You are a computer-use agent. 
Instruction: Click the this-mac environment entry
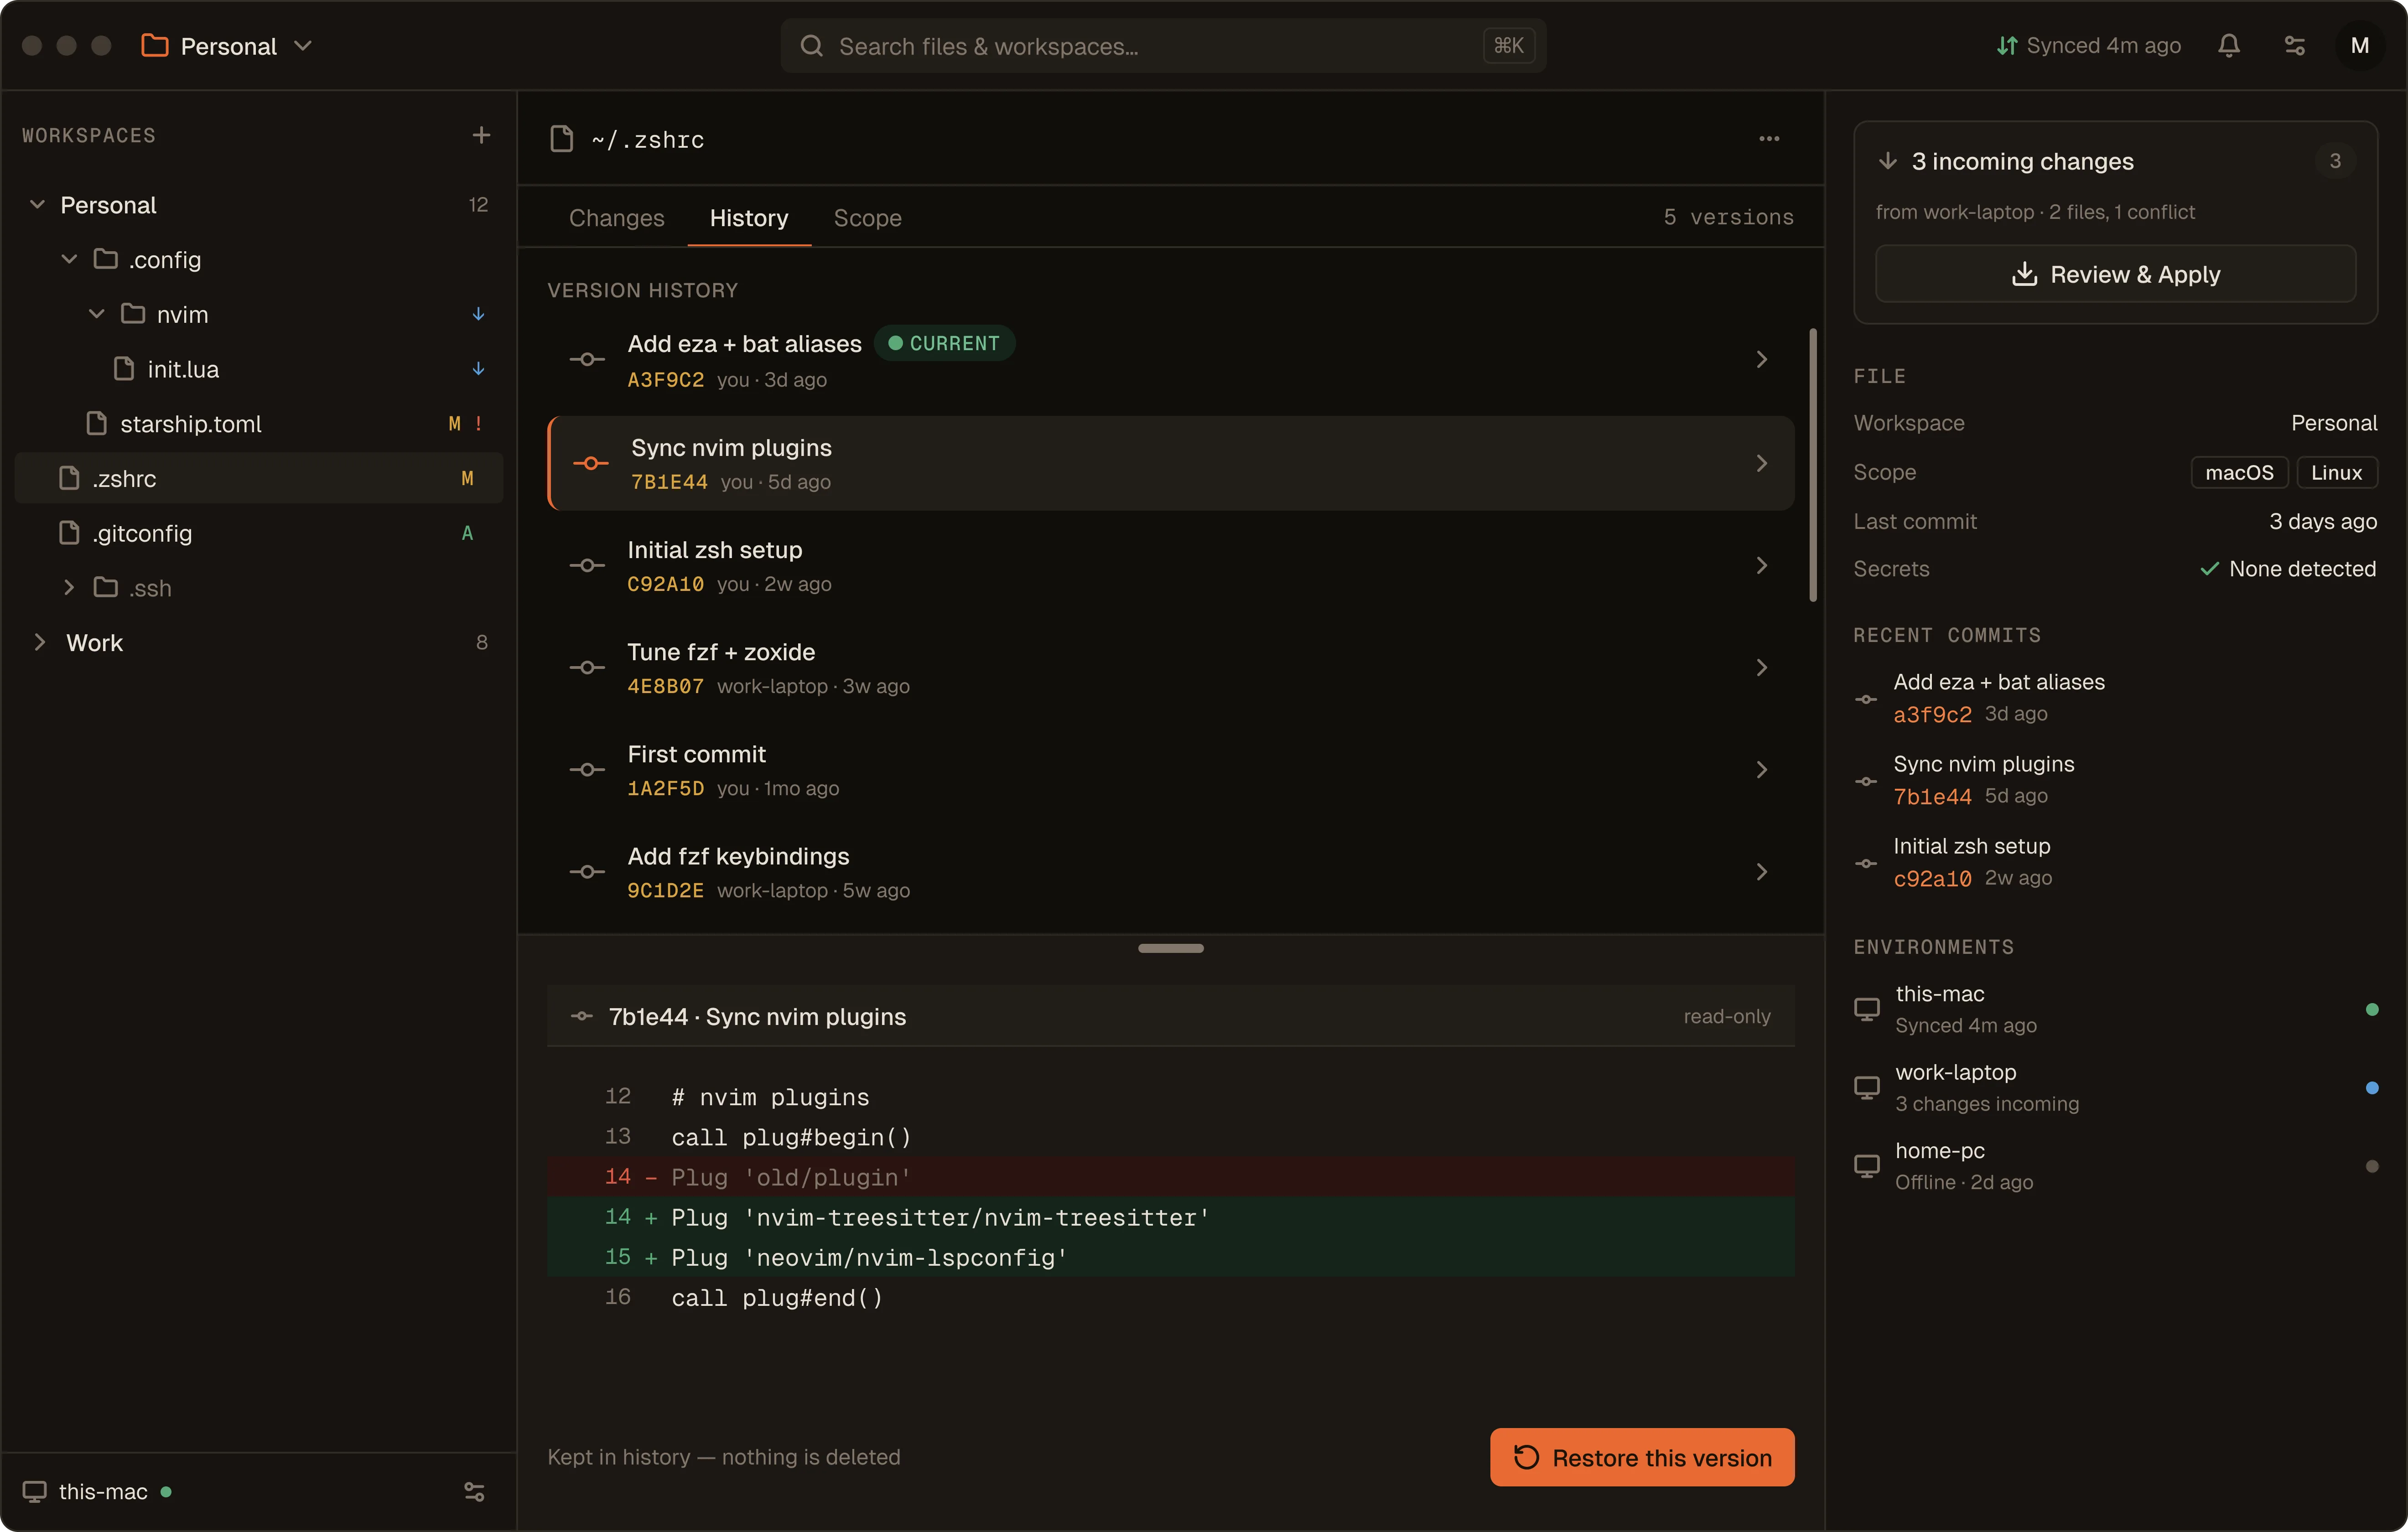[2115, 1009]
